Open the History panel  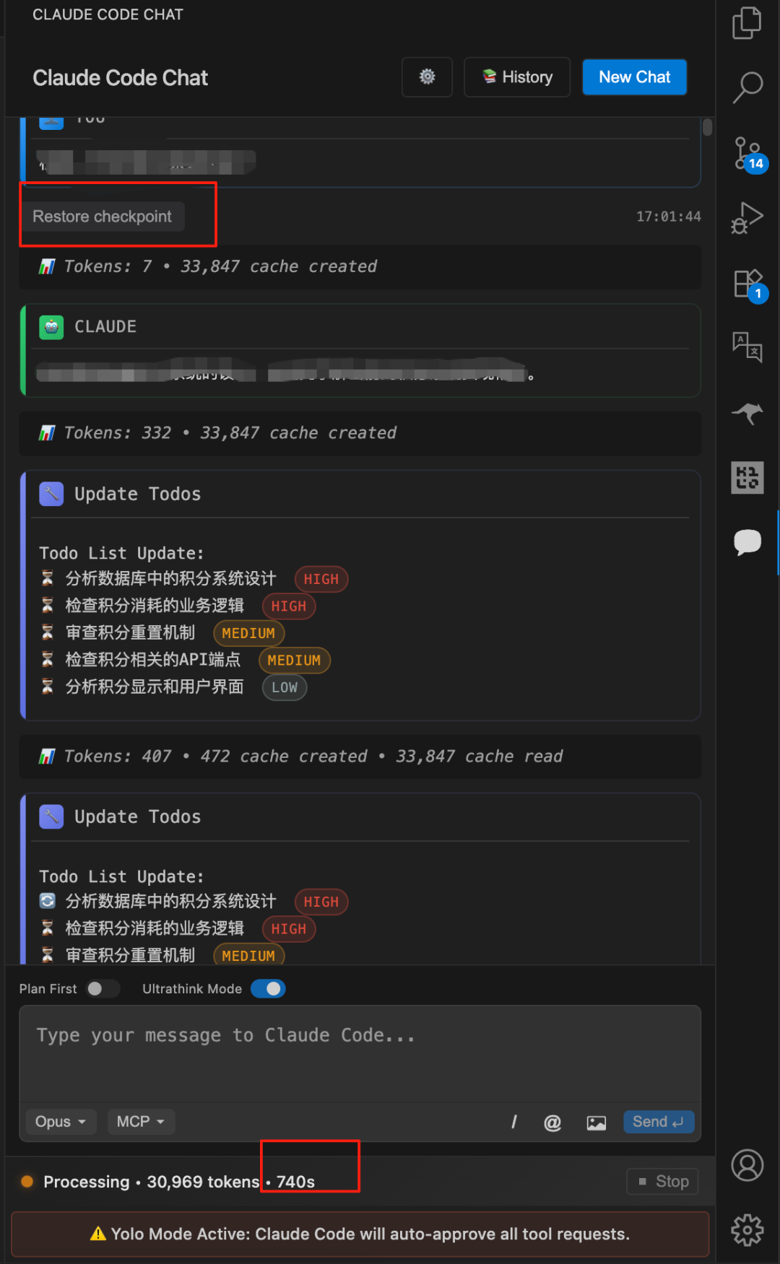[x=516, y=77]
